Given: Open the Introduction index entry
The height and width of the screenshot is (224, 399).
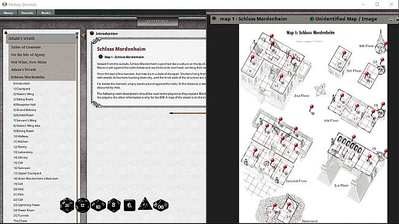Looking at the screenshot, I should [21, 84].
